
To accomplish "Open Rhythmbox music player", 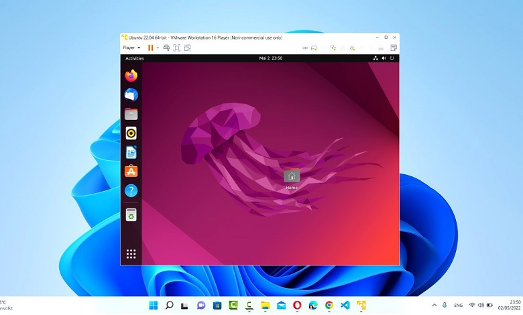I will click(131, 133).
